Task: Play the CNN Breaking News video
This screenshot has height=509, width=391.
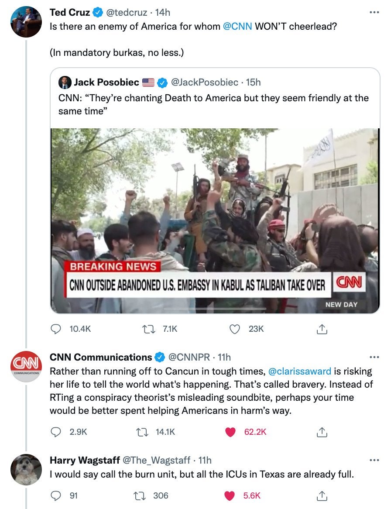Action: (215, 220)
